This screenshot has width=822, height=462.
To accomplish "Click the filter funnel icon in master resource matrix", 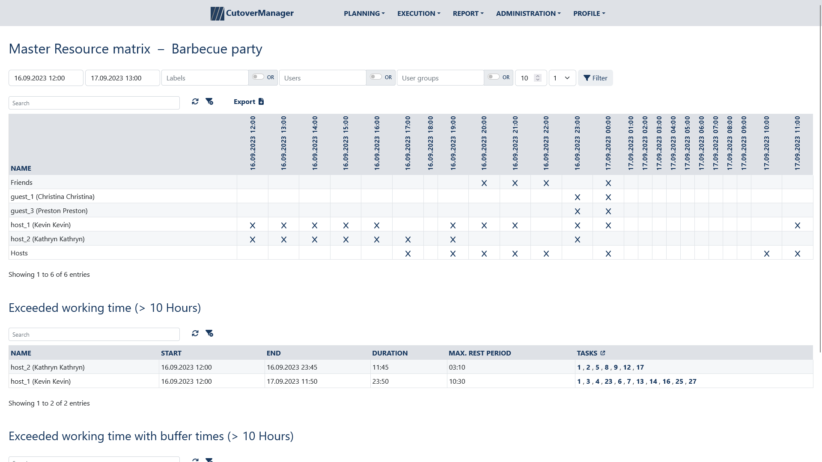I will pos(209,101).
